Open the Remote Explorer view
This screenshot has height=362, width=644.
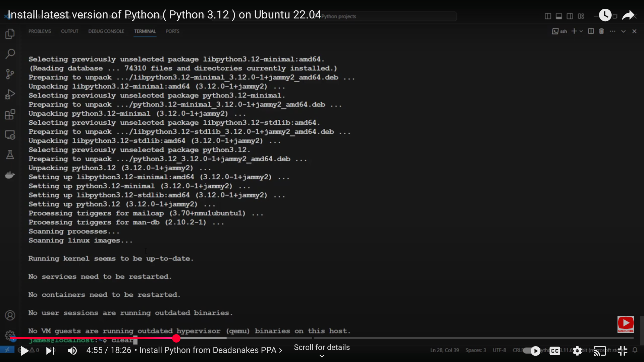click(10, 135)
